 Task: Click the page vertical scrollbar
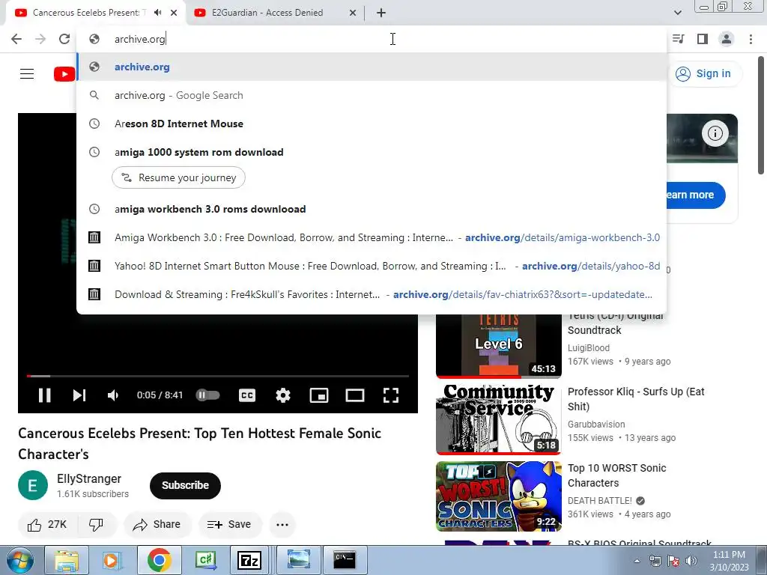pos(761,116)
